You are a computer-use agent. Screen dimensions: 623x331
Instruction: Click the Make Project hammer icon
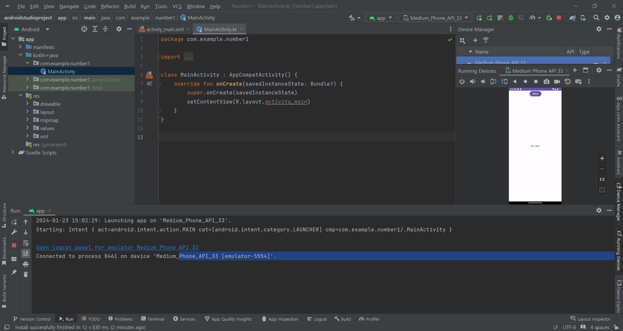(x=352, y=18)
